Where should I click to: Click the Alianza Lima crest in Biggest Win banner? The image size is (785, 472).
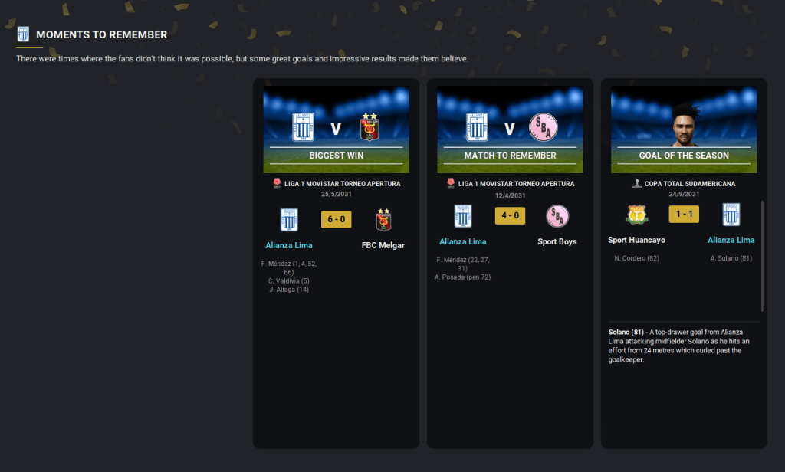click(304, 126)
